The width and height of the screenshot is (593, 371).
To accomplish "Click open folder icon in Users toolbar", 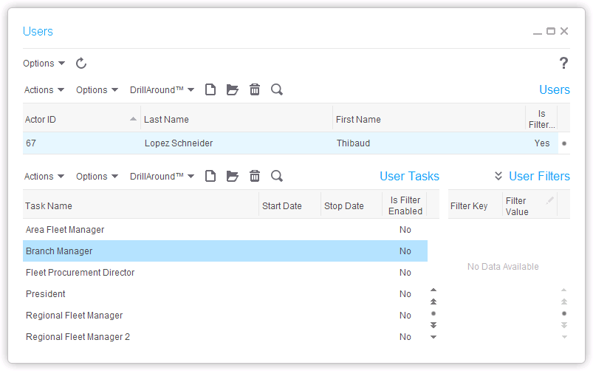I will [x=233, y=90].
